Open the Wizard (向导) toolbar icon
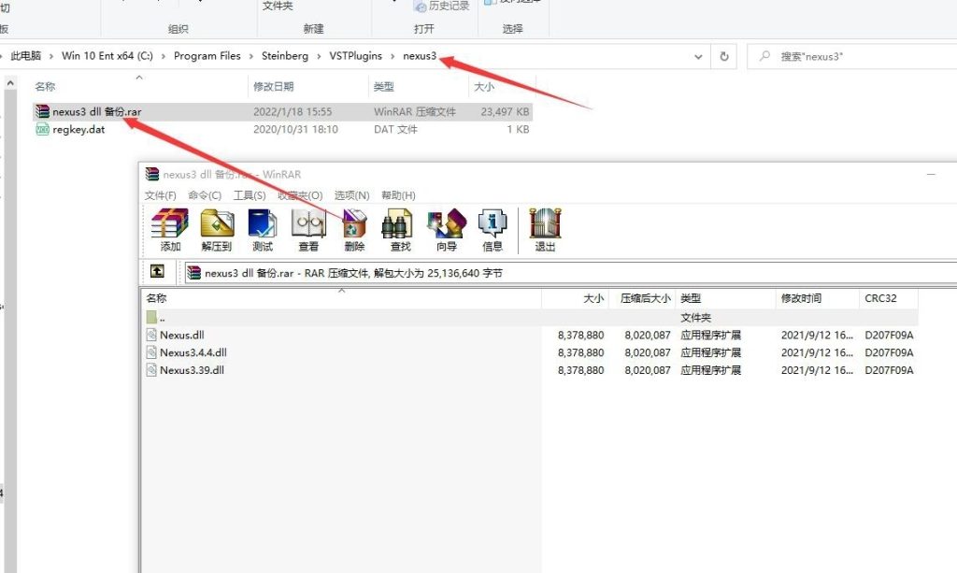The width and height of the screenshot is (957, 573). (x=447, y=223)
